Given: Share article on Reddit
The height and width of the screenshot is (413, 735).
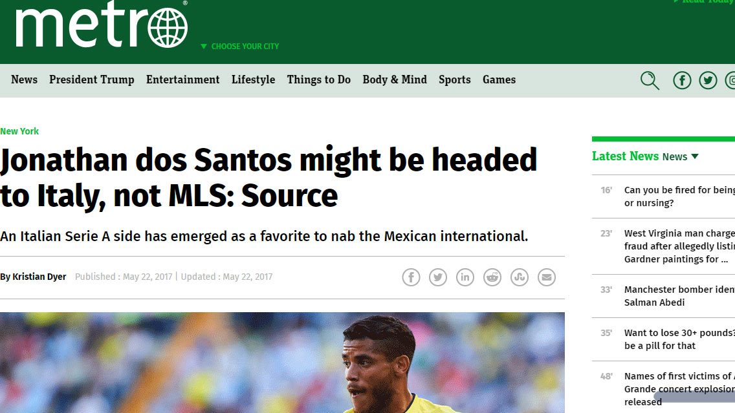Looking at the screenshot, I should click(492, 277).
